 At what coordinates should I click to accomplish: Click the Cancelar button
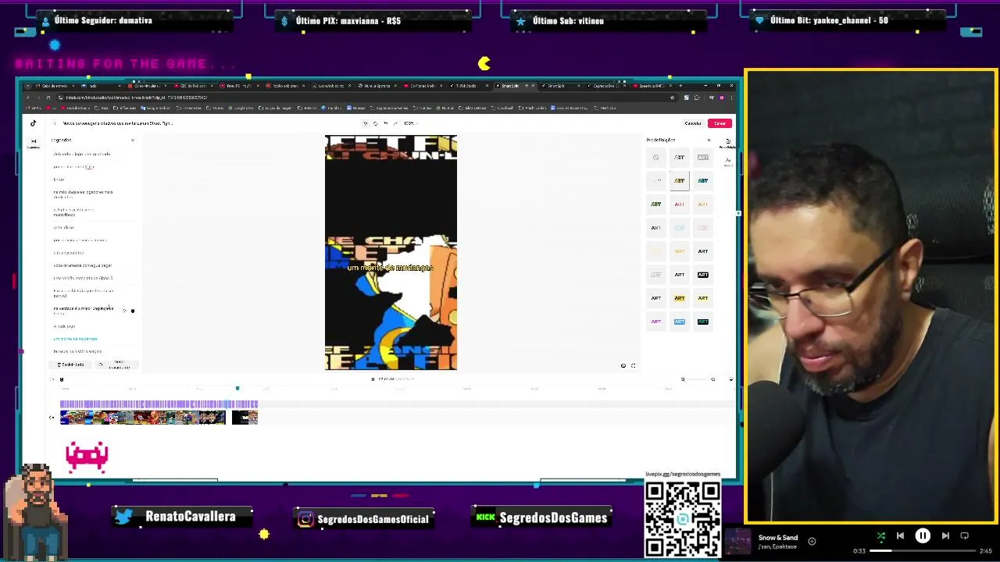693,123
